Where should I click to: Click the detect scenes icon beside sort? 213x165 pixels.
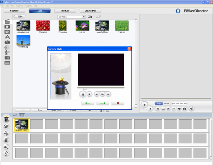pyautogui.click(x=98, y=17)
